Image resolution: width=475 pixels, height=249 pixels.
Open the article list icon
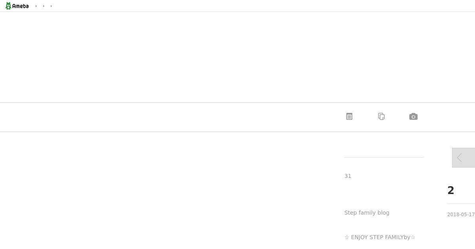coord(349,117)
